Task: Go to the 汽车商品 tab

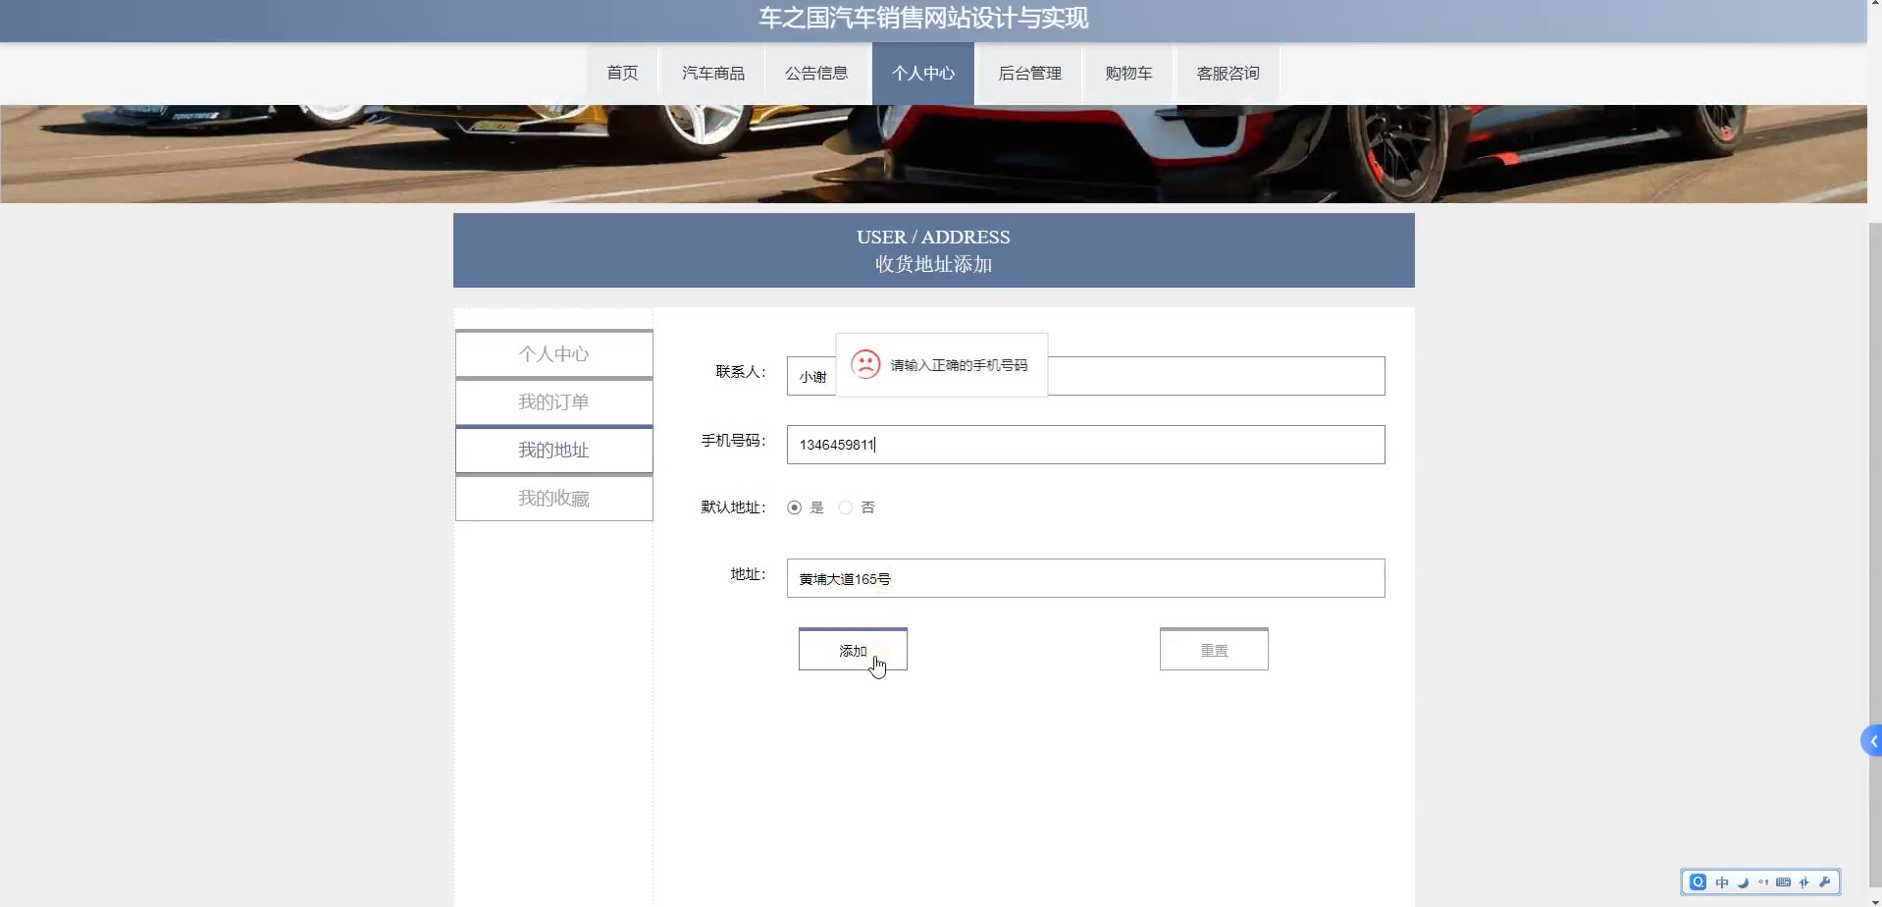Action: [x=713, y=74]
